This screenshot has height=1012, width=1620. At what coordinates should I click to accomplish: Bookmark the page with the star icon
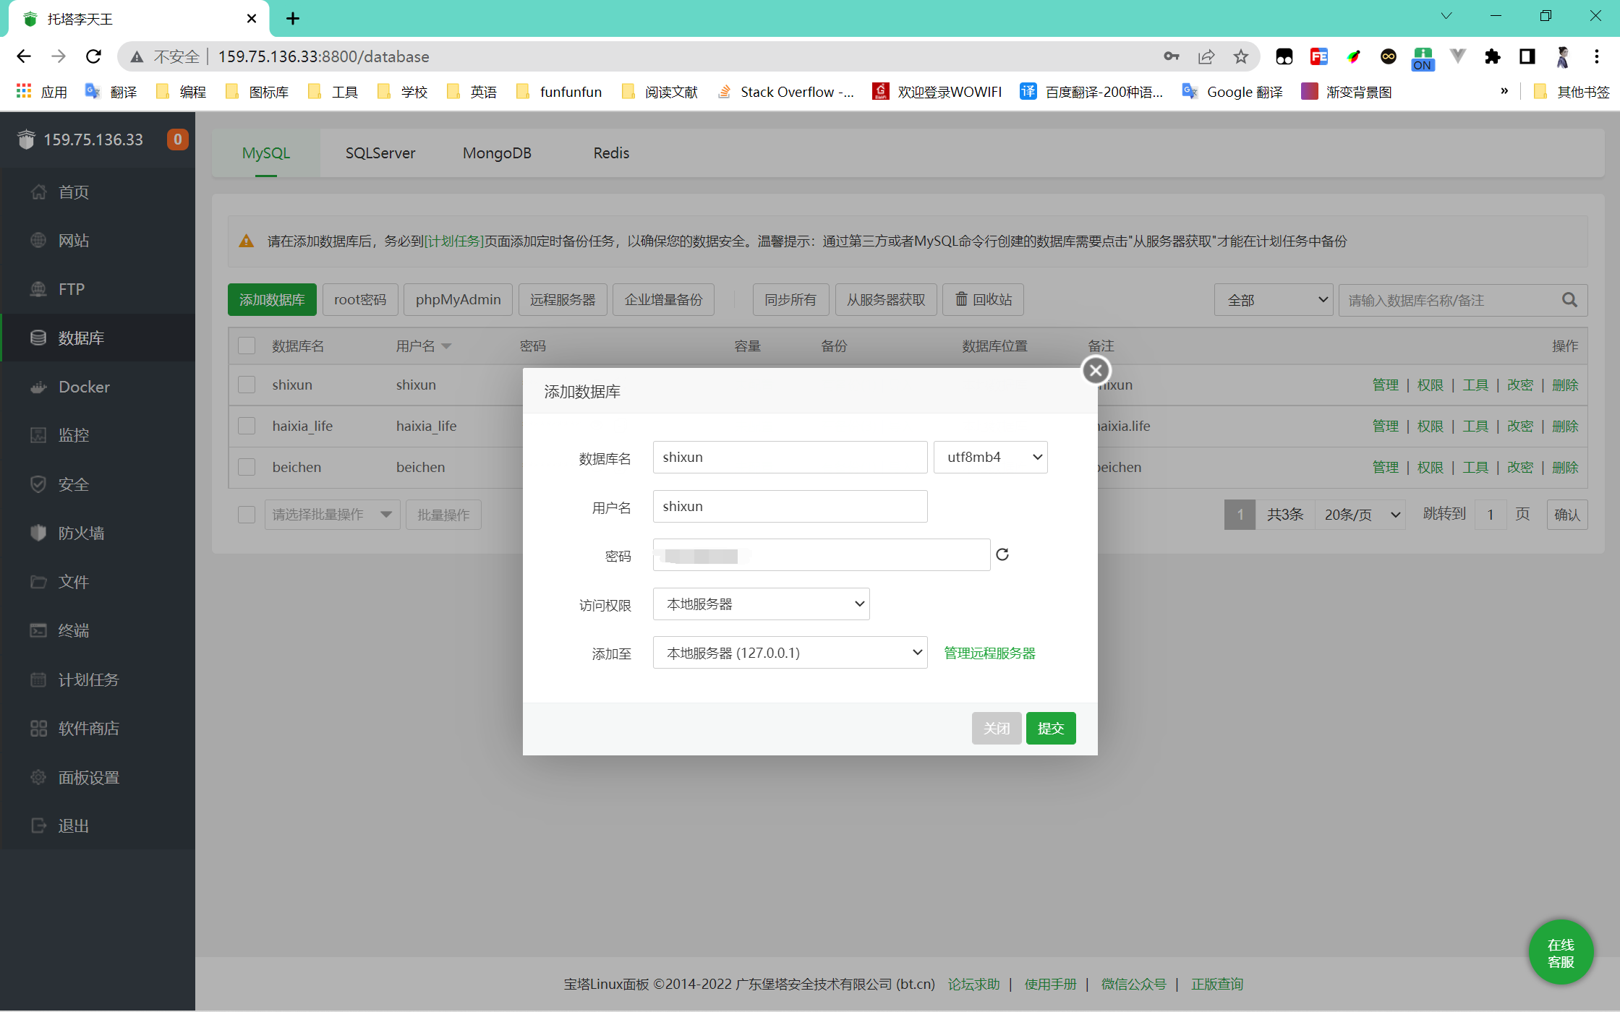(x=1241, y=56)
